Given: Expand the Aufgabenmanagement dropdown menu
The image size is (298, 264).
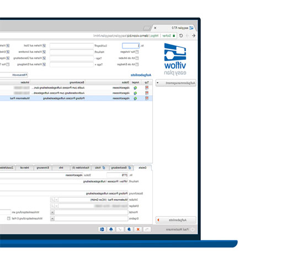Looking at the screenshot, I should pyautogui.click(x=176, y=83).
